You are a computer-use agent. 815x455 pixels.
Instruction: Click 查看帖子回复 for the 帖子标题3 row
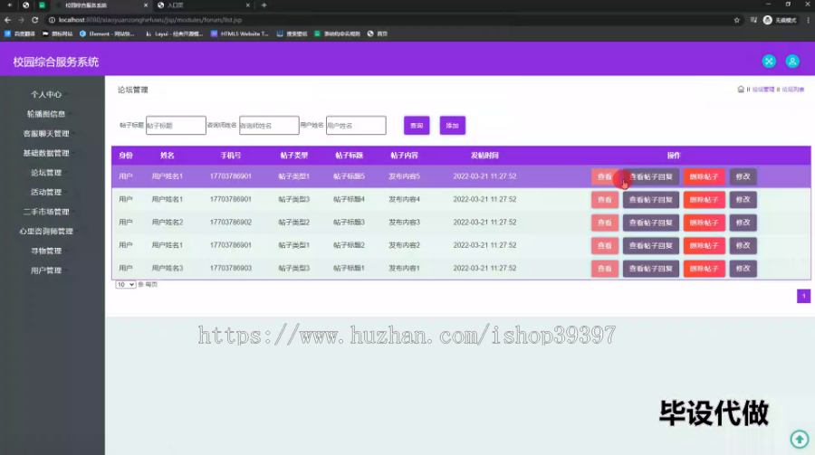(x=651, y=223)
